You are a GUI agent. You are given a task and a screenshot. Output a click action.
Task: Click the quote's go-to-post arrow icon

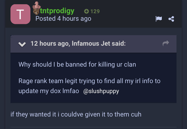166,43
